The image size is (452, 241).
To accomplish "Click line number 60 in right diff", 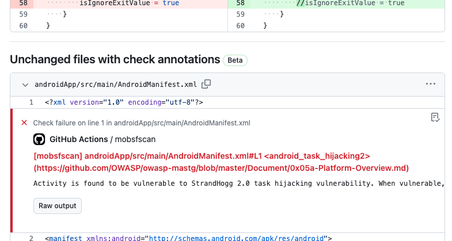I will [x=241, y=26].
